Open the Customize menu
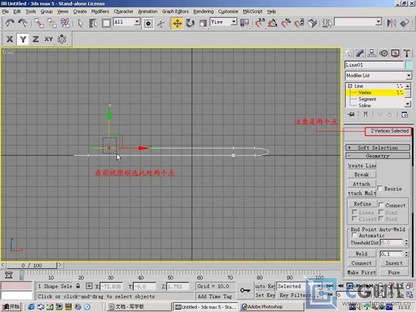This screenshot has width=416, height=312. point(228,12)
